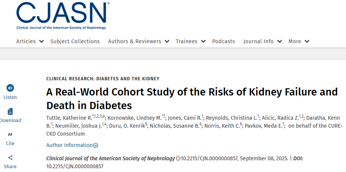This screenshot has height=172, width=346.
Task: Click the Share icon in sidebar
Action: pos(10,158)
